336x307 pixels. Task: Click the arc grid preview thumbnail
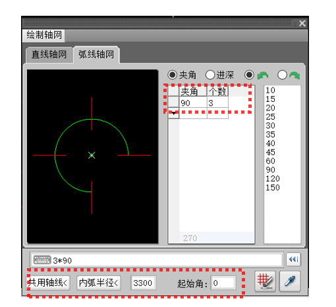[92, 156]
